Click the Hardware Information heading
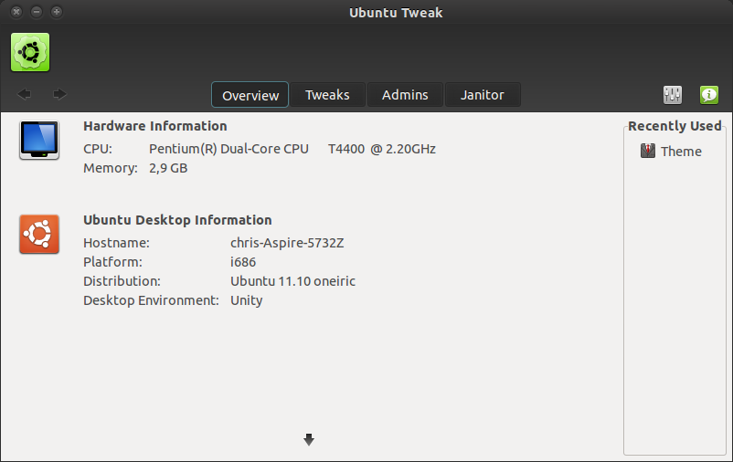Screen dimensions: 733x462 pyautogui.click(x=155, y=126)
